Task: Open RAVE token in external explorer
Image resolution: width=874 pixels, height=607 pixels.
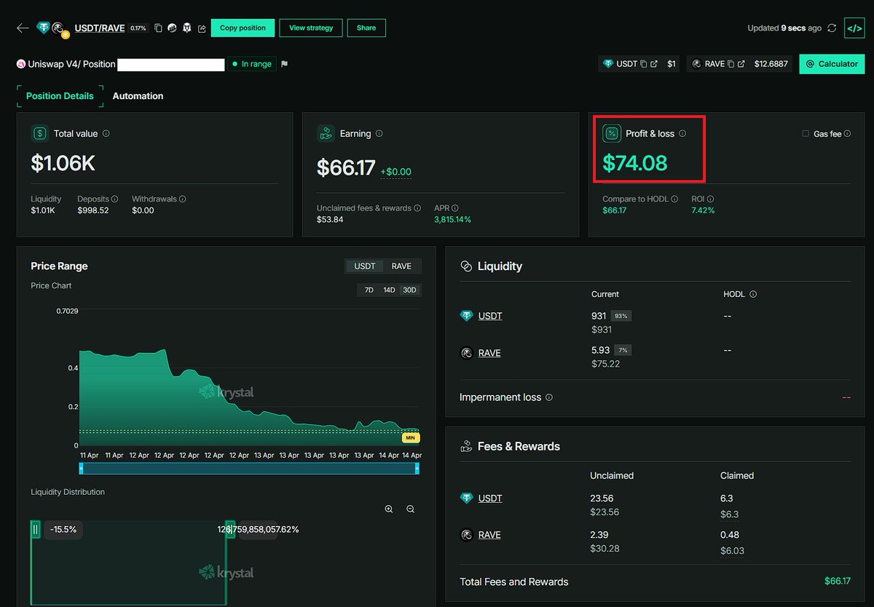Action: tap(741, 64)
